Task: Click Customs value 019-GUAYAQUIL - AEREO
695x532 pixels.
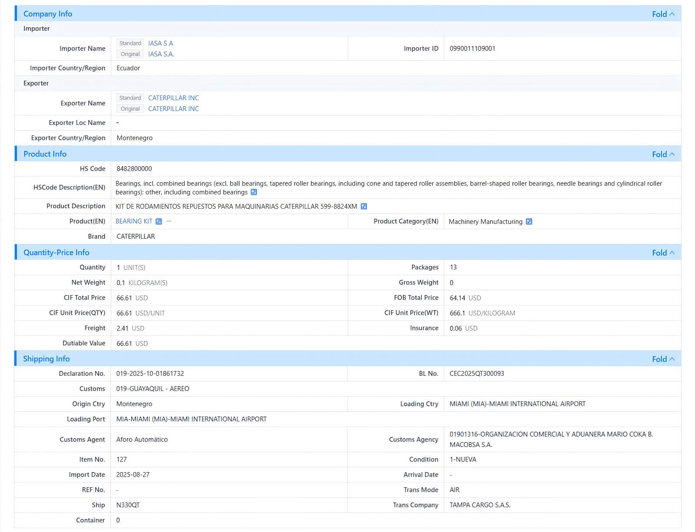Action: click(153, 389)
